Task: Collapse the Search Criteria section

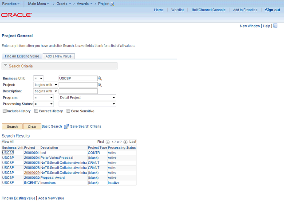Action: coord(5,65)
